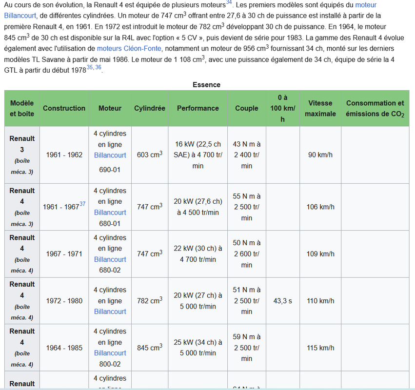The height and width of the screenshot is (390, 415).
Task: Click the 800-02 engine code
Action: click(x=110, y=364)
